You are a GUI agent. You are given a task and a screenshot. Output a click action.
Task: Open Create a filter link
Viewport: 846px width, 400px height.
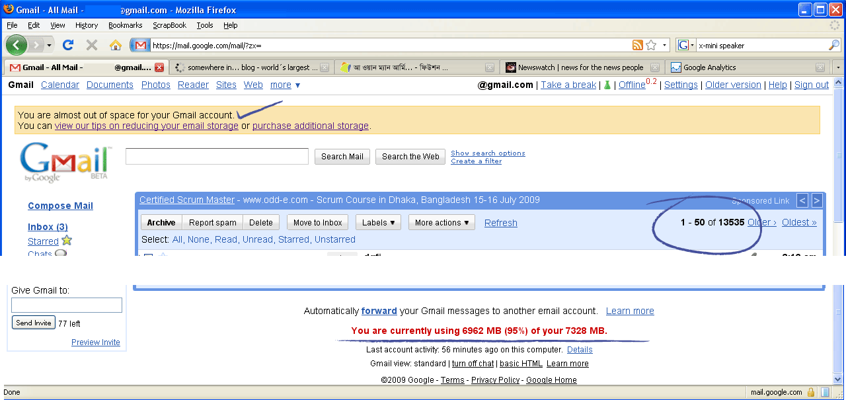pyautogui.click(x=476, y=161)
